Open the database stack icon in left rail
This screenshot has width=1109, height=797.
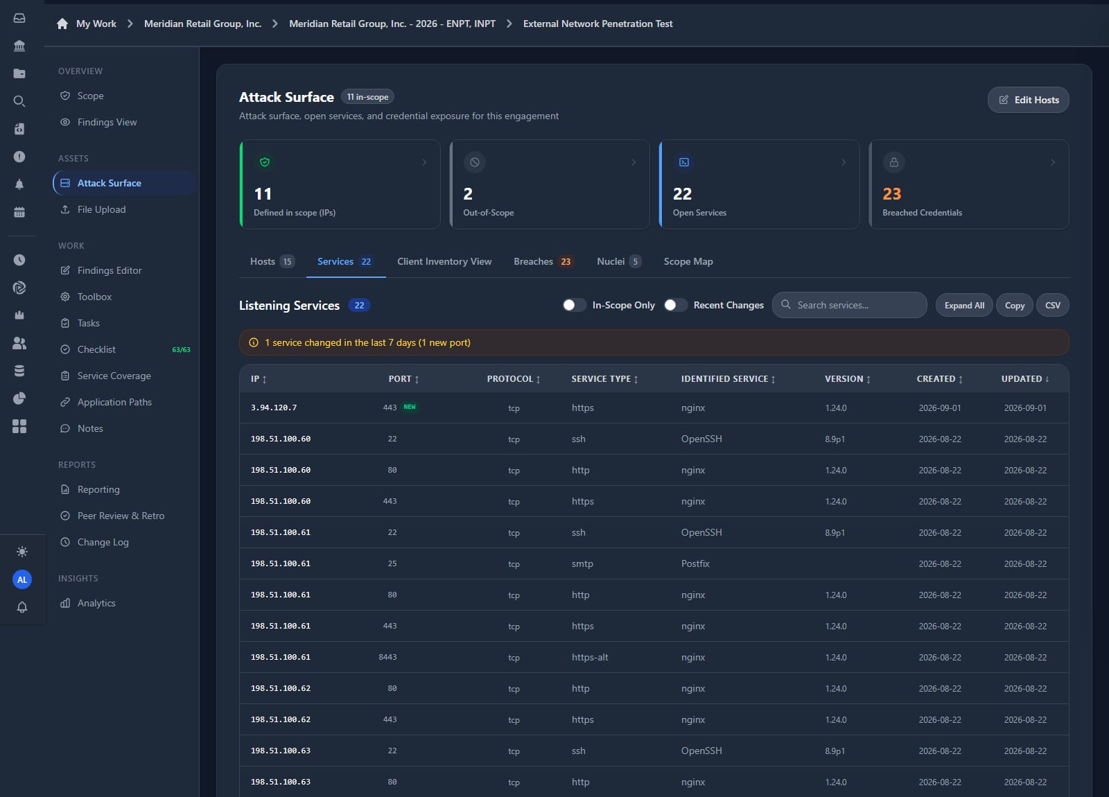click(x=19, y=371)
